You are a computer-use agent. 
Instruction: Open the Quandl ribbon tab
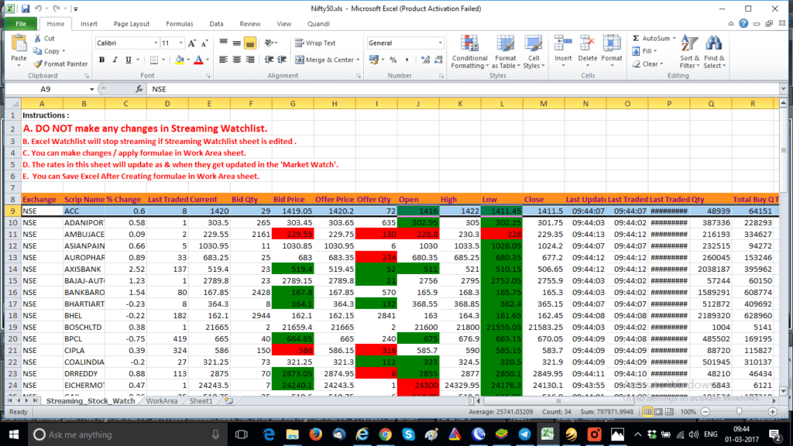coord(318,24)
